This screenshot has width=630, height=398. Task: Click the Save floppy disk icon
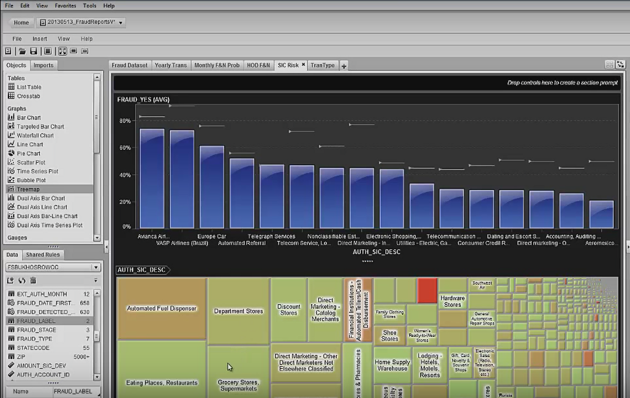[x=34, y=51]
